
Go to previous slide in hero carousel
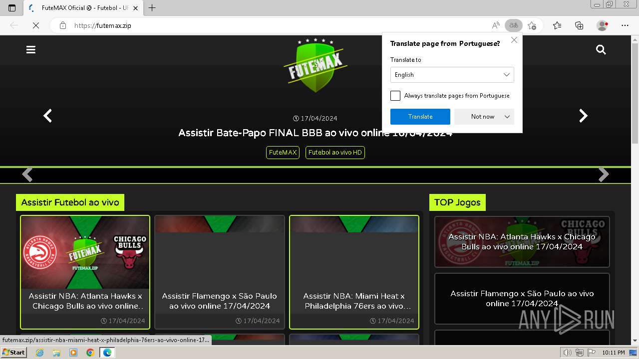47,116
